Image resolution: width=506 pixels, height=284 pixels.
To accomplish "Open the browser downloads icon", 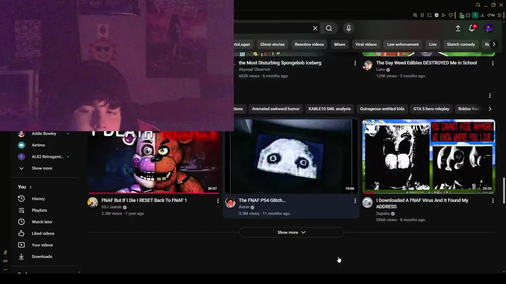I will click(483, 15).
